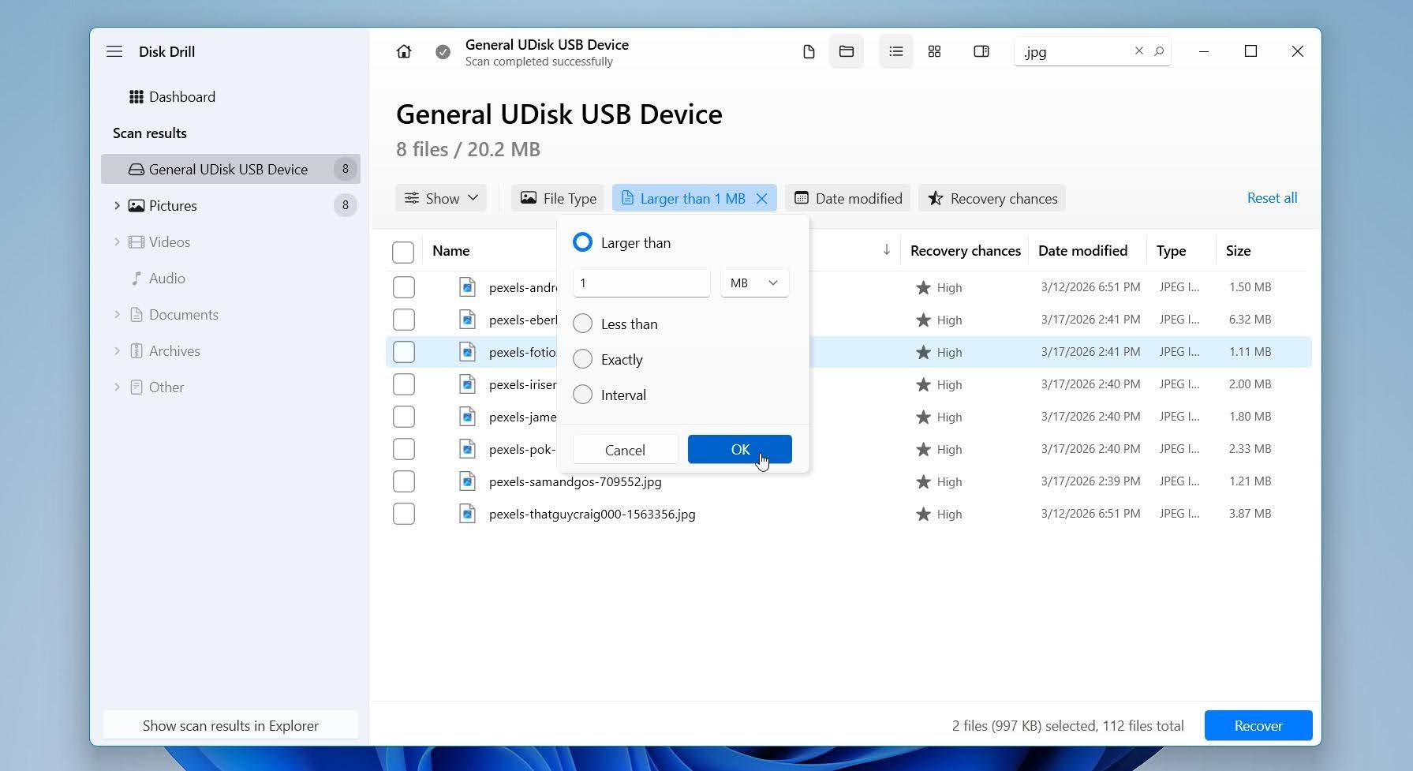
Task: Click the size value input field
Action: tap(641, 283)
